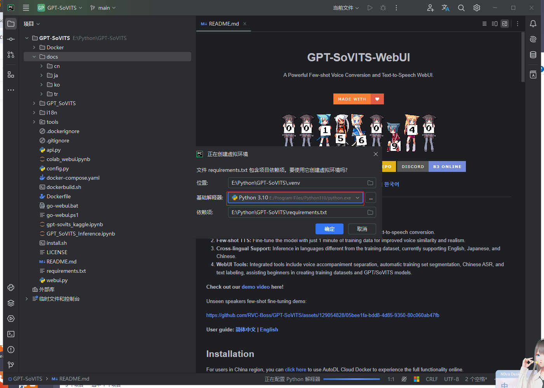This screenshot has width=544, height=388.
Task: Open the Python Console tool window
Action: pyautogui.click(x=11, y=288)
